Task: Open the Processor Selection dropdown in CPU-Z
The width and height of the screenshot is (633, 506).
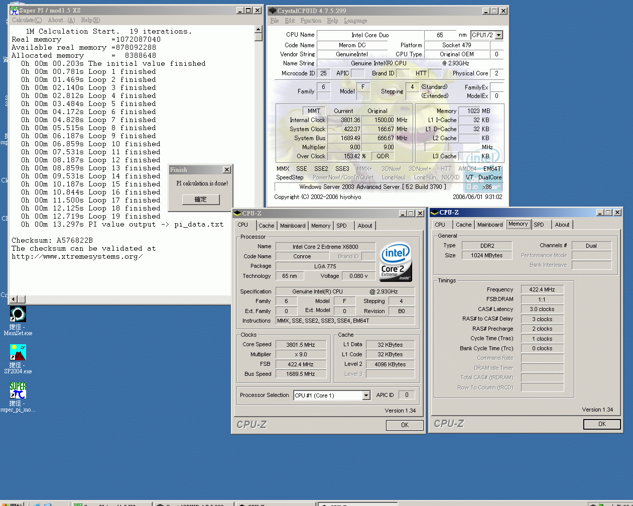Action: (x=367, y=395)
